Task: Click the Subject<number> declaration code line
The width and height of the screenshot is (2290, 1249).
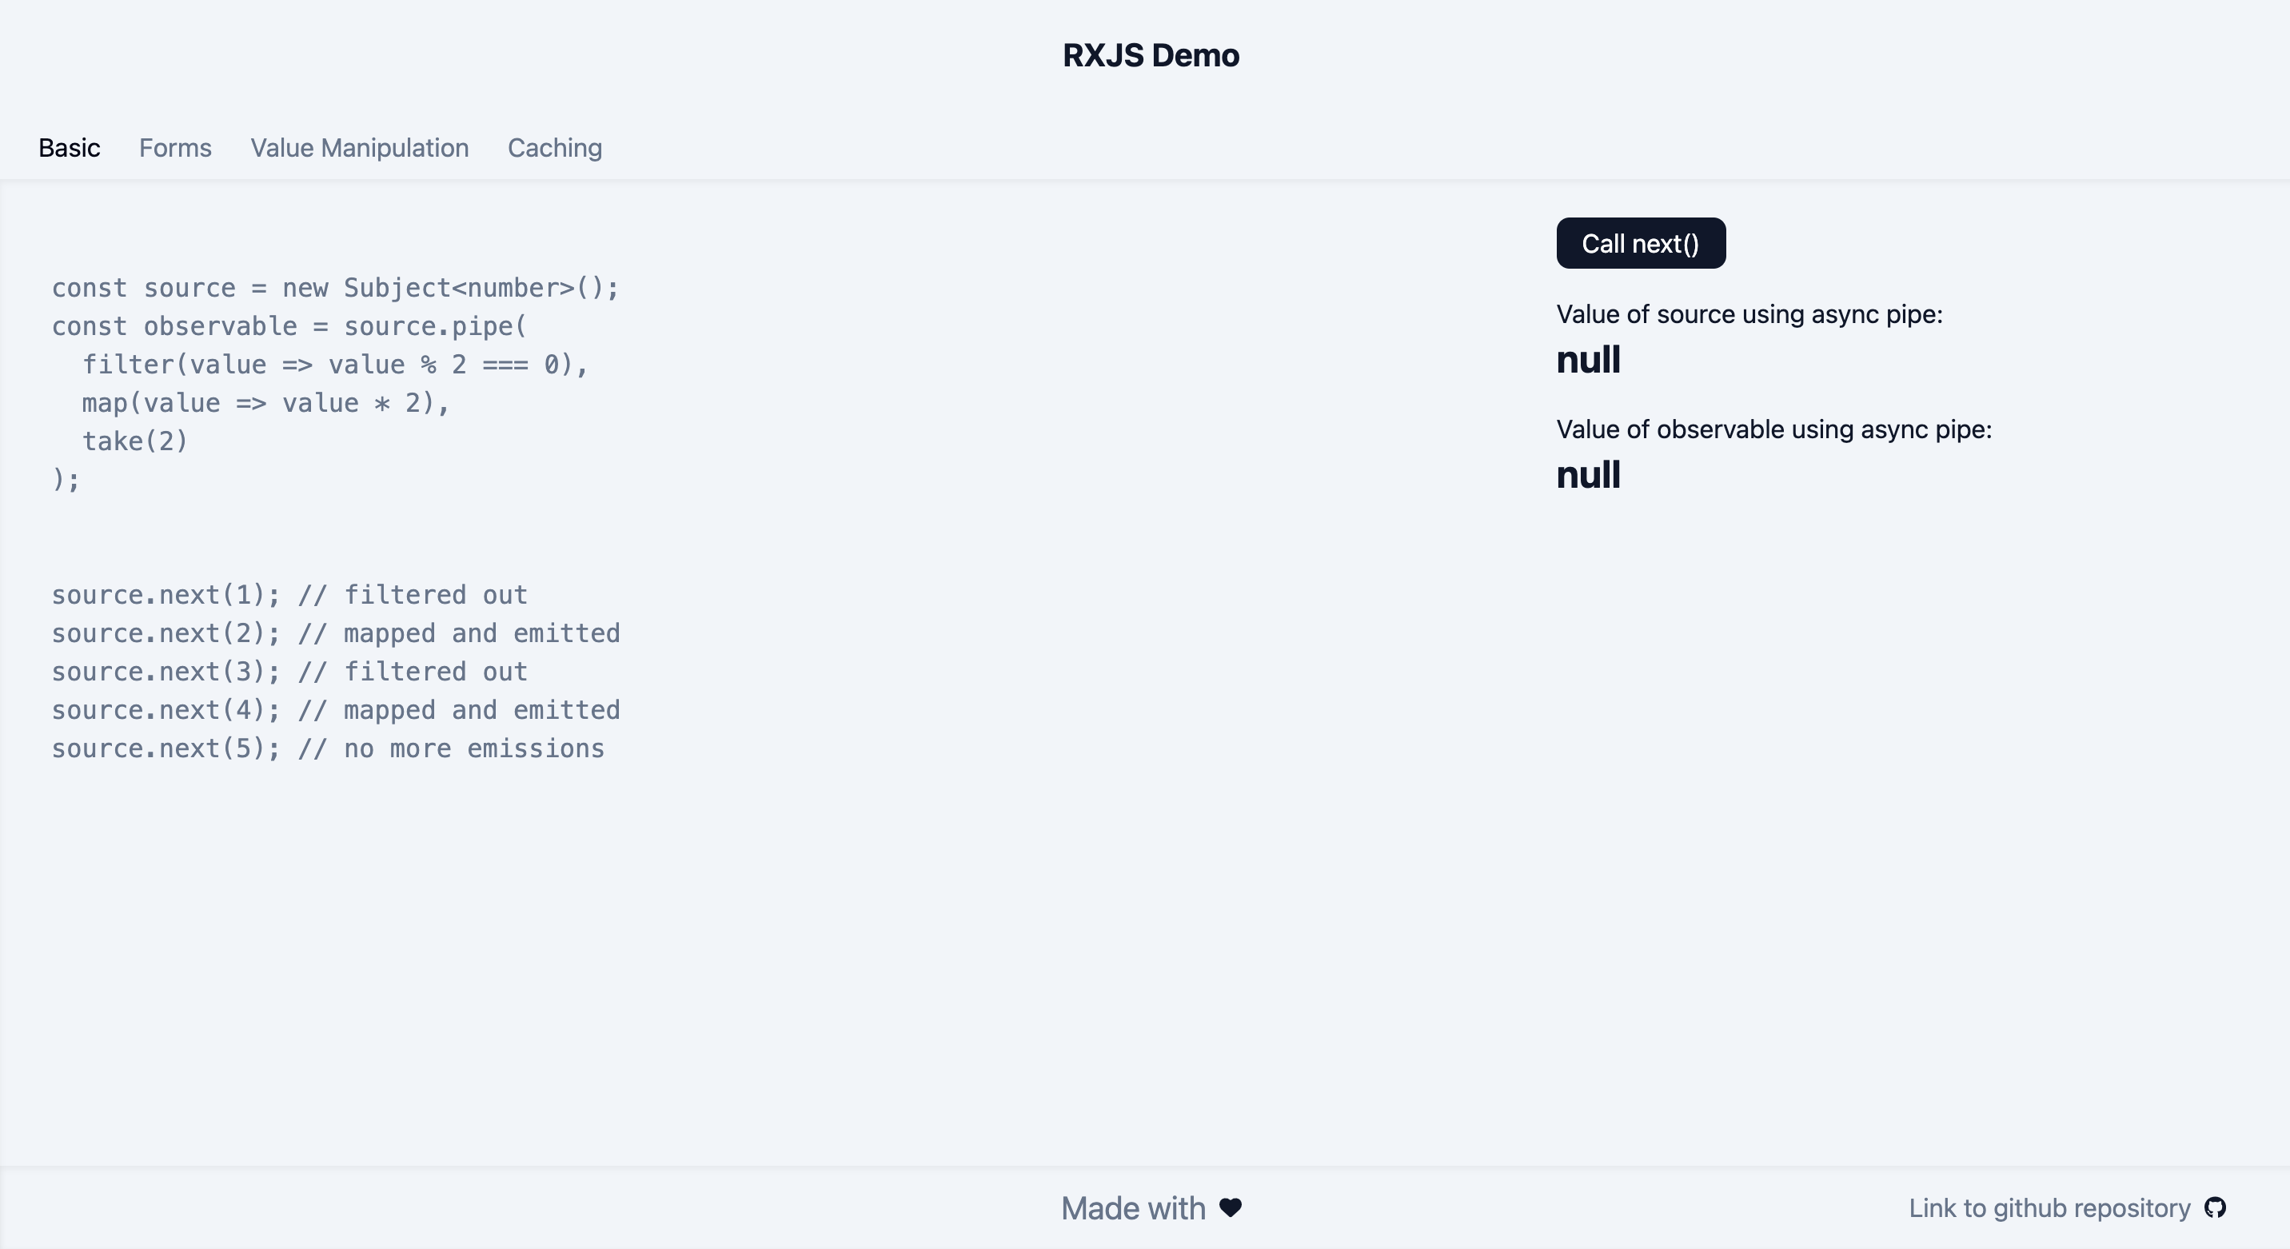Action: click(x=335, y=288)
